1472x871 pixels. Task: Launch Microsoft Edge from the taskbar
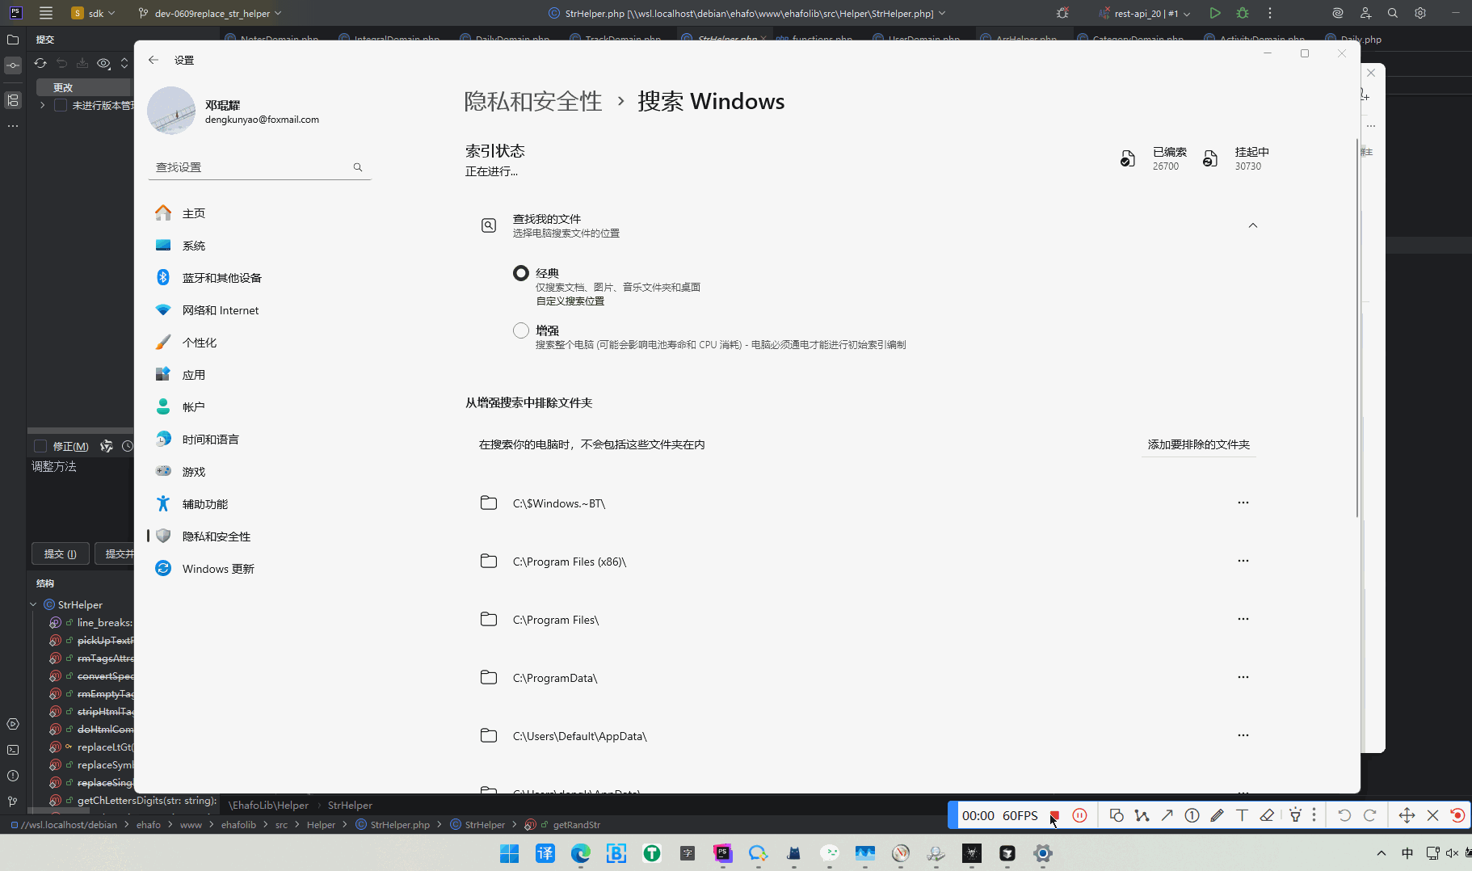[581, 853]
